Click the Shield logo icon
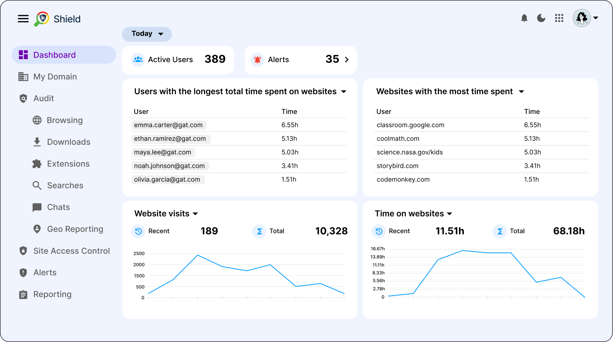Screen dimensions: 613x342 point(42,19)
